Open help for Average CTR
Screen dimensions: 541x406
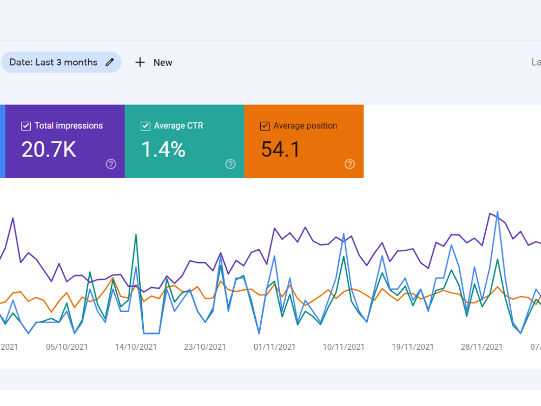click(x=230, y=164)
